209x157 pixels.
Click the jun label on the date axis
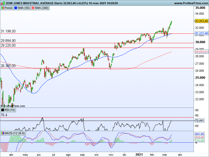coord(39,155)
